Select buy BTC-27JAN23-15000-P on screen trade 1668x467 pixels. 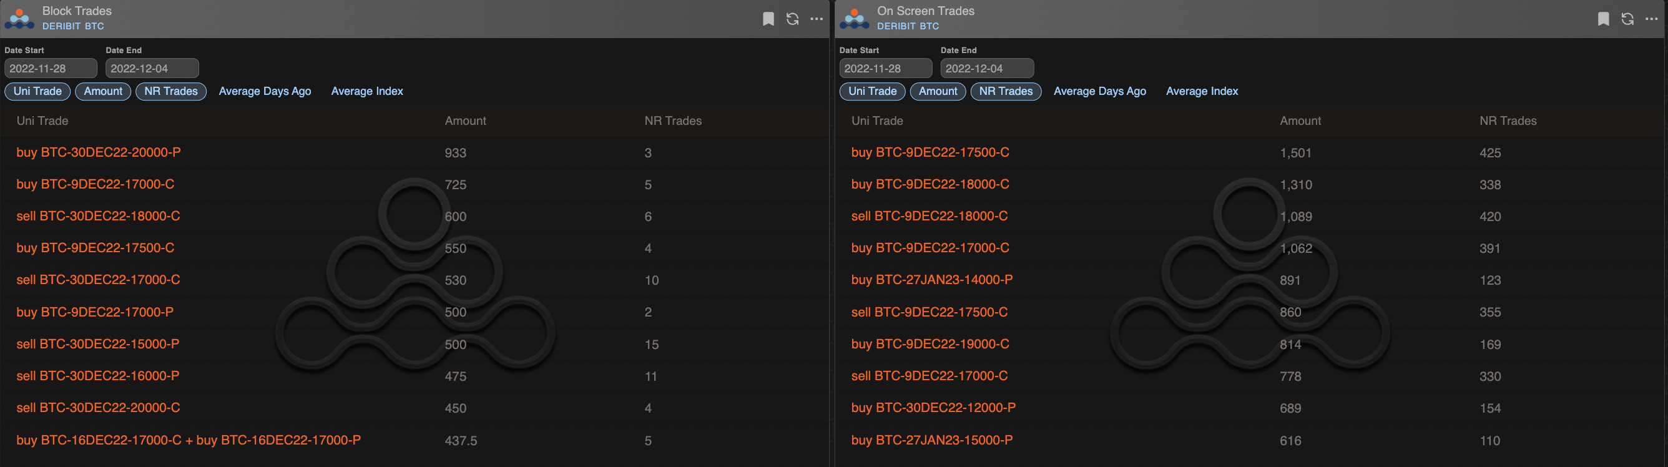pyautogui.click(x=932, y=440)
